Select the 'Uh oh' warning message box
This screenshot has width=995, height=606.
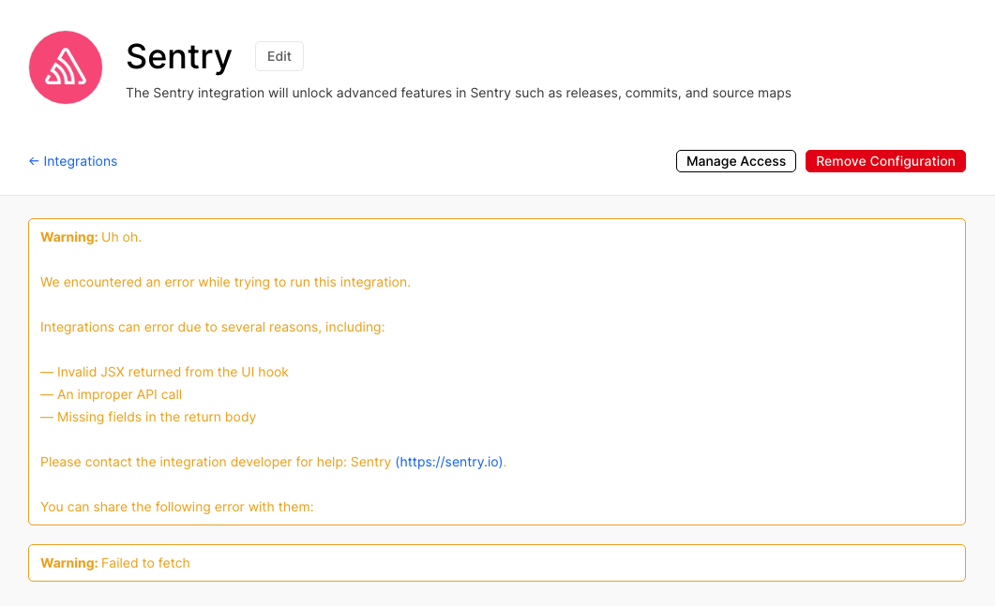(x=497, y=371)
